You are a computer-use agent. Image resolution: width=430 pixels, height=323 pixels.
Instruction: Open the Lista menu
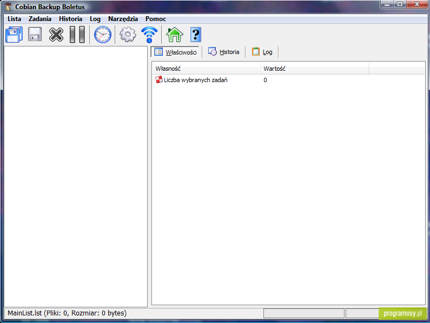click(x=14, y=19)
